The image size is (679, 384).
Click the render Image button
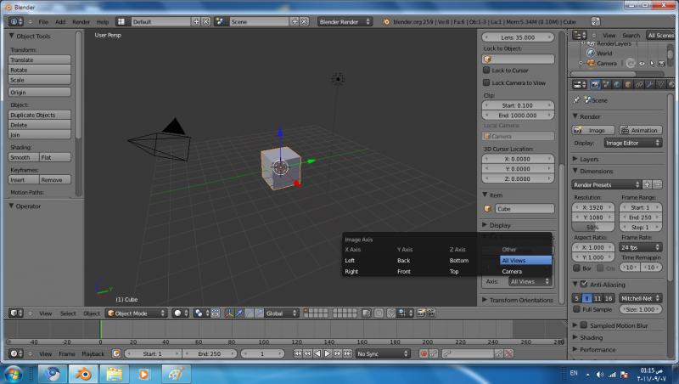[x=593, y=130]
